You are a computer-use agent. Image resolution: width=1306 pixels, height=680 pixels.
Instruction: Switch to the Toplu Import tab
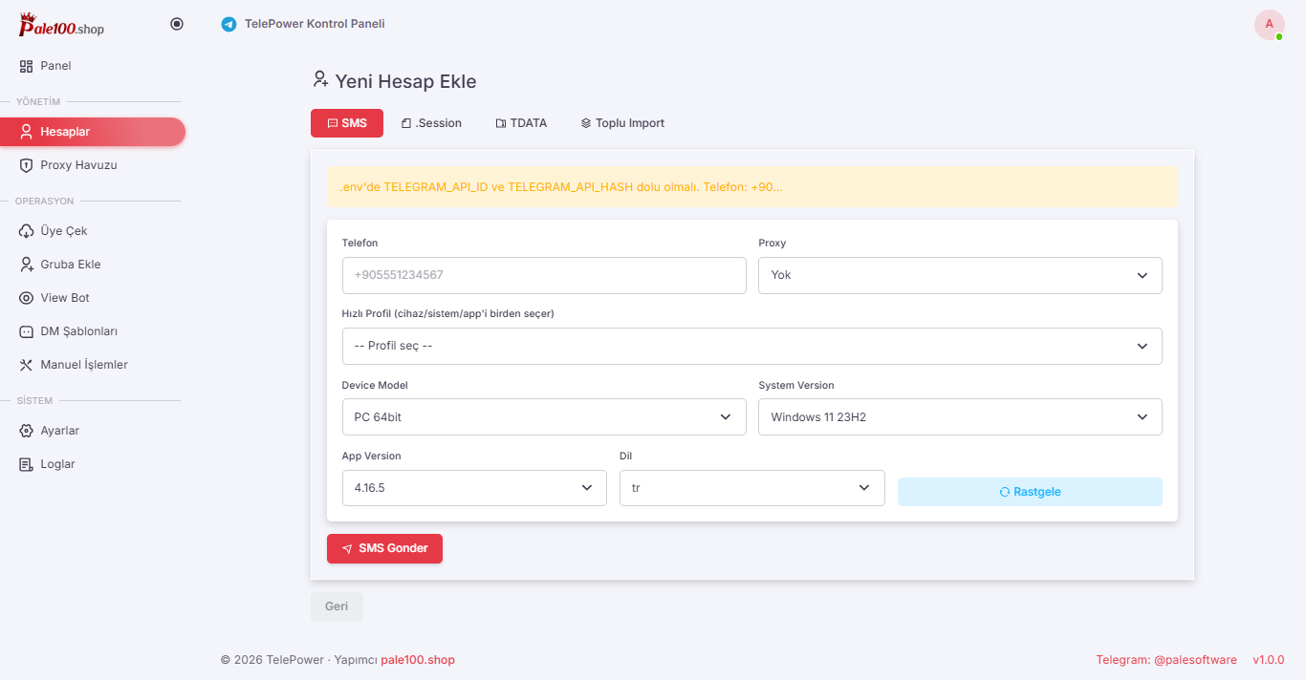[622, 123]
